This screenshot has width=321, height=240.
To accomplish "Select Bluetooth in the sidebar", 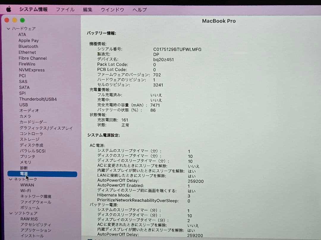I will coord(28,46).
